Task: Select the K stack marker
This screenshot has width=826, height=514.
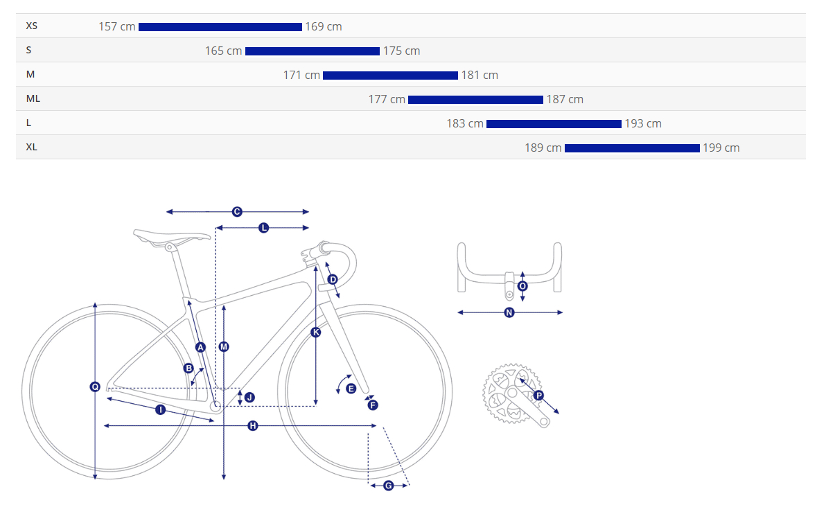Action: [315, 333]
